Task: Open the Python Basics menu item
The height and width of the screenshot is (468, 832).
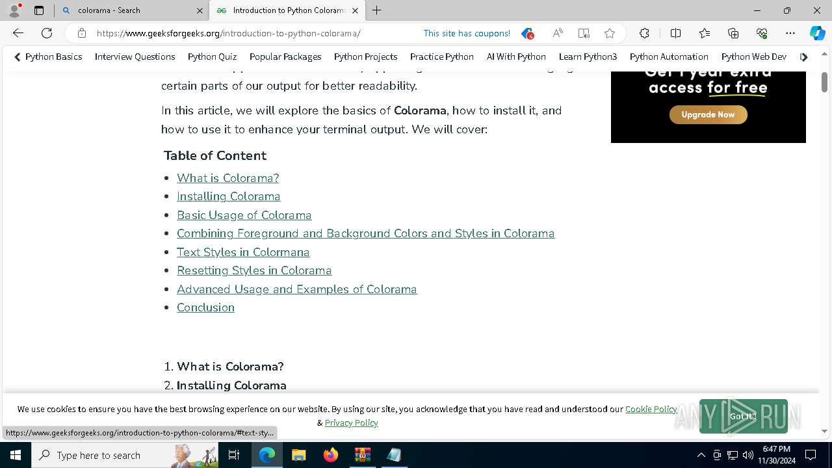Action: point(53,57)
